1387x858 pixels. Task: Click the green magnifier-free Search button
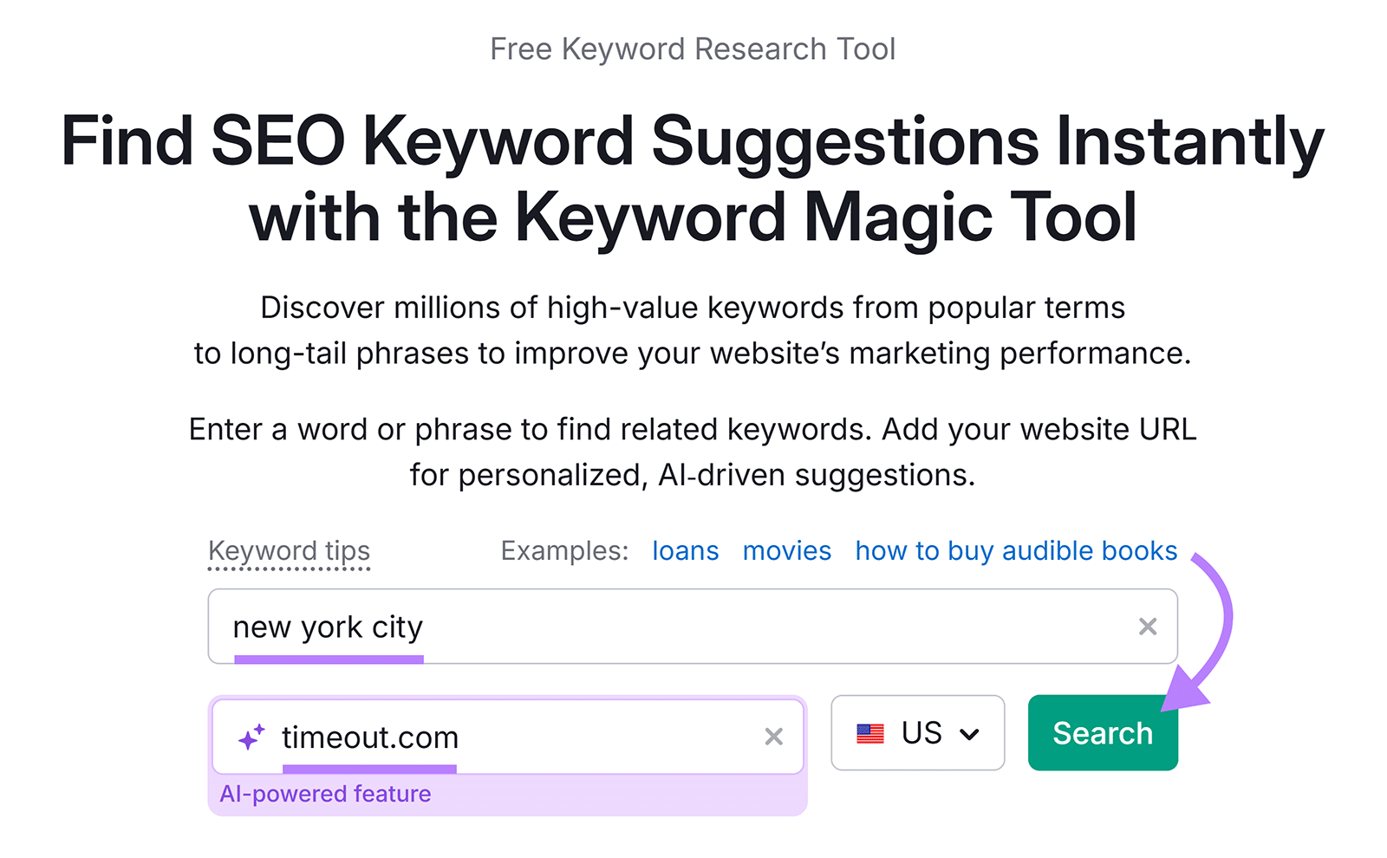pos(1102,732)
